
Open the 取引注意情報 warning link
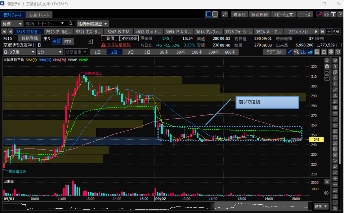(x=116, y=45)
